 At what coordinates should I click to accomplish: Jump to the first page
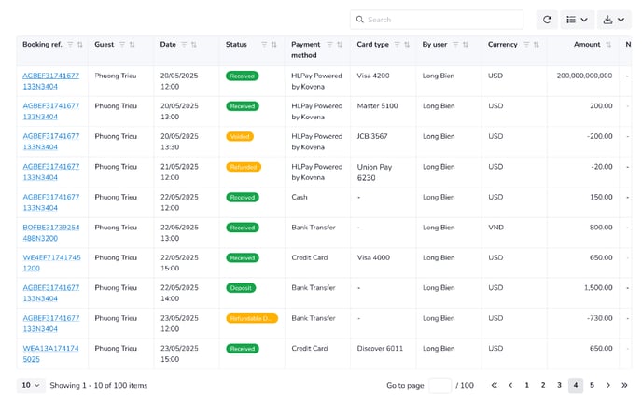(495, 385)
